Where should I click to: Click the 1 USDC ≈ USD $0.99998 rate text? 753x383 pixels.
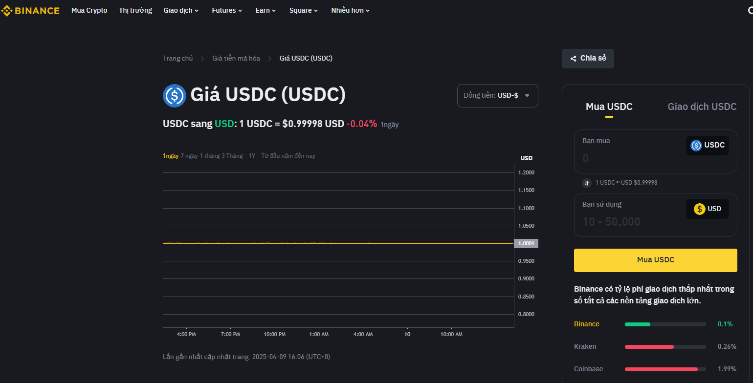coord(626,183)
